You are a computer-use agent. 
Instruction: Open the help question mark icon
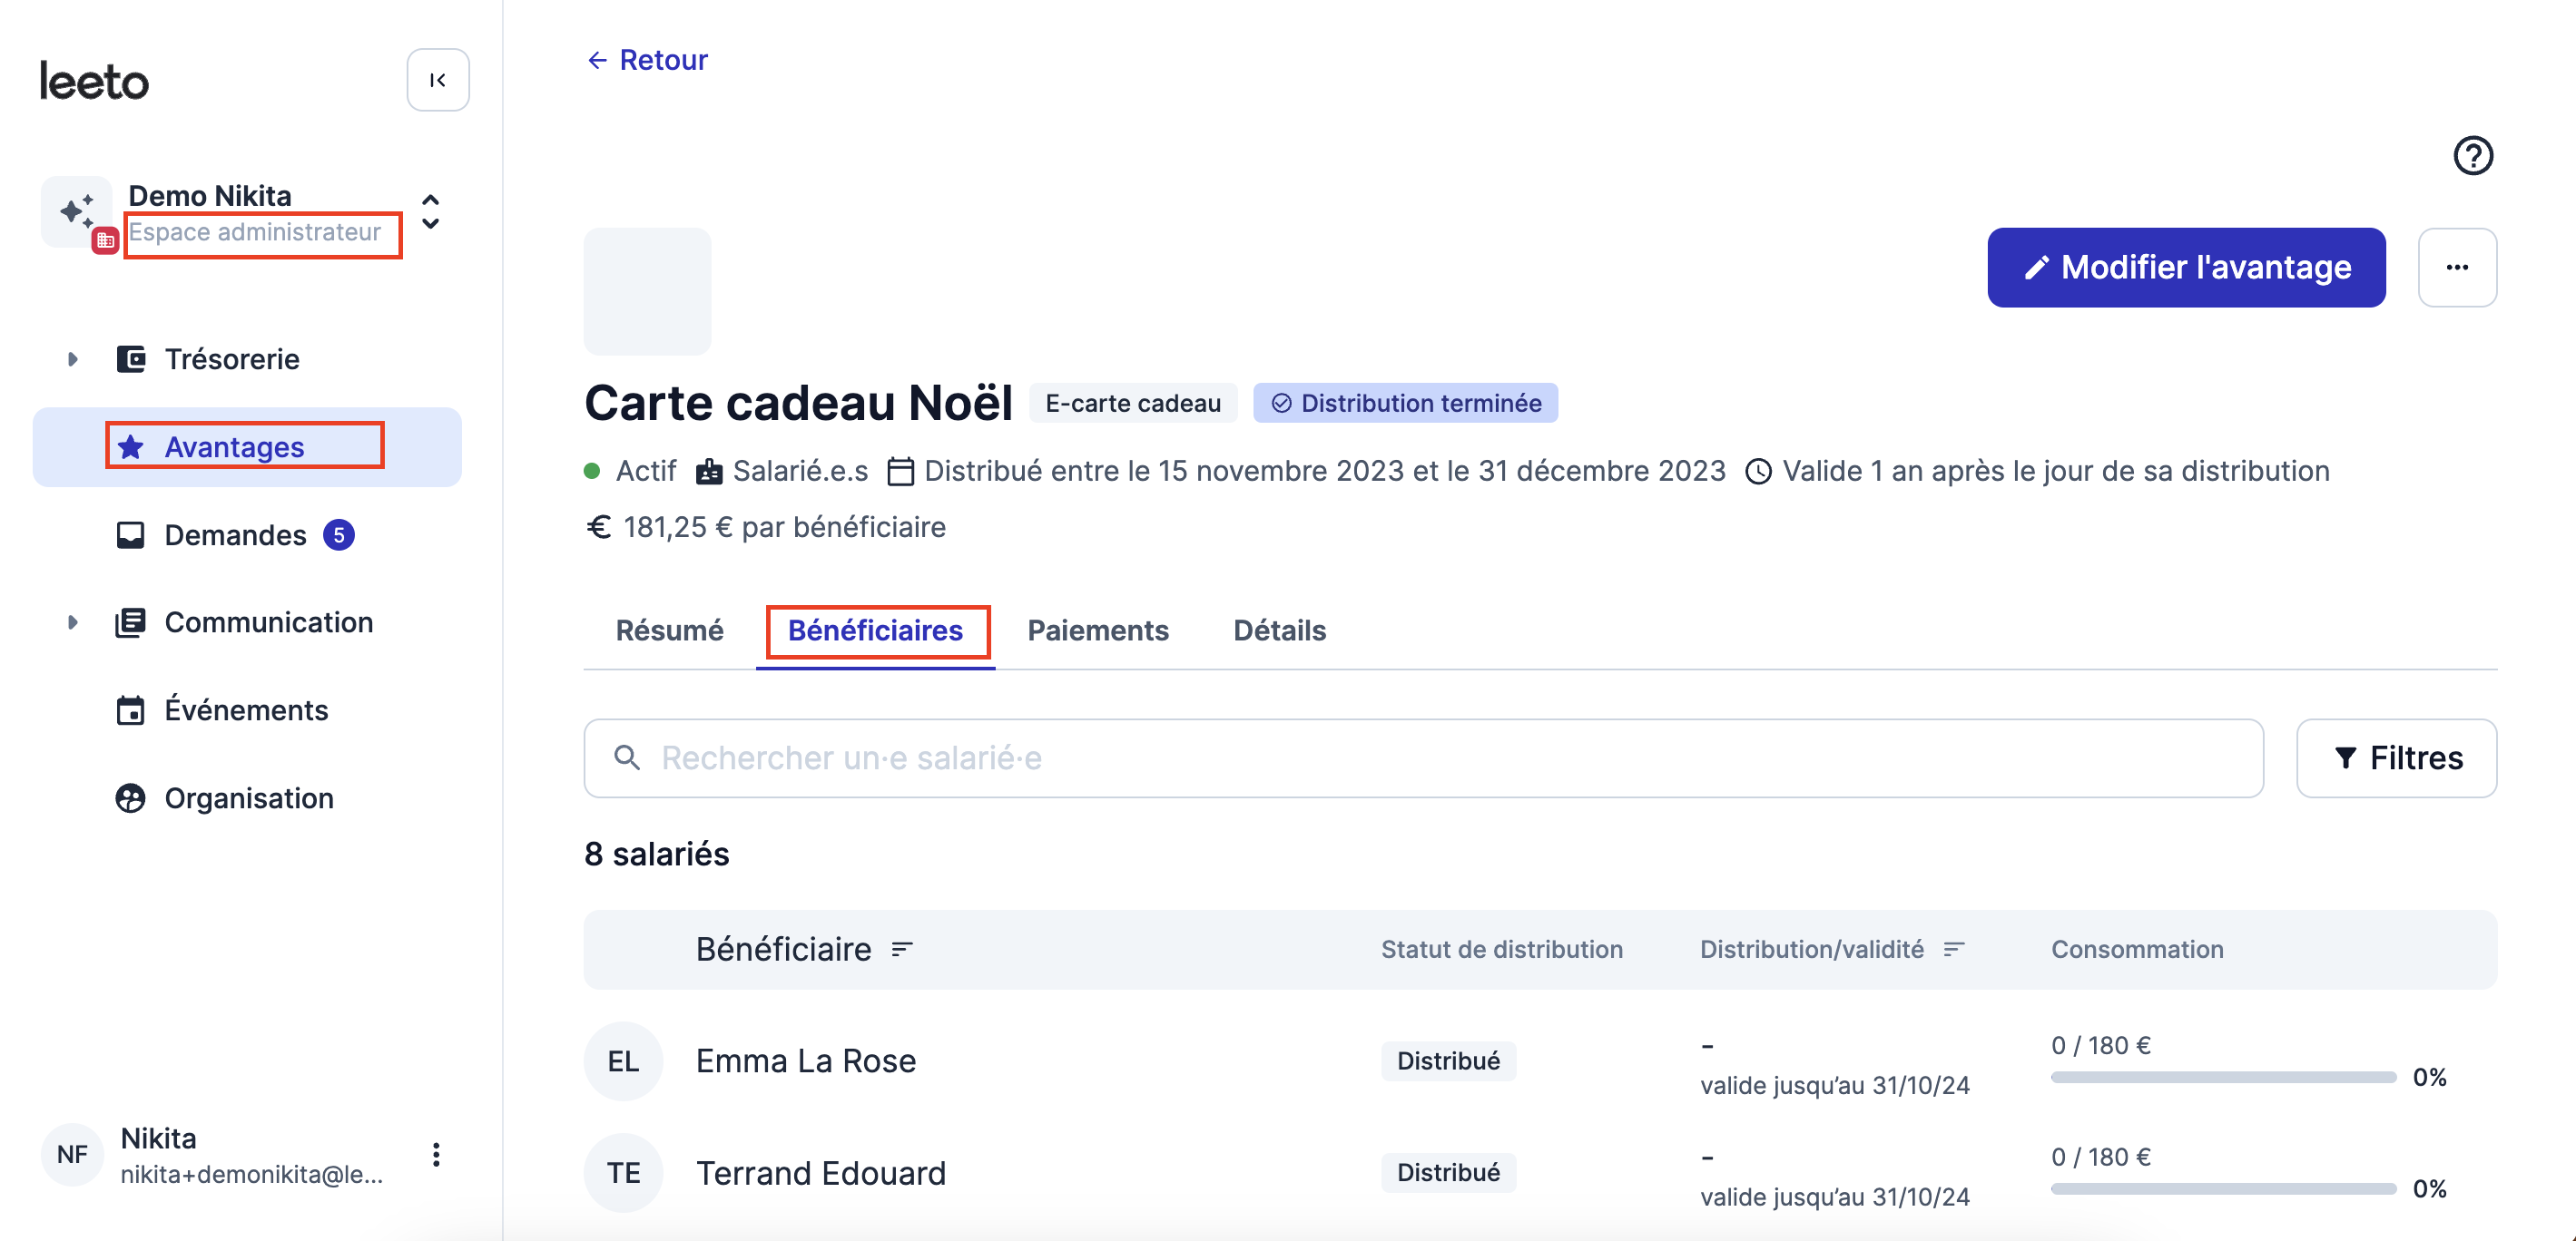pos(2473,155)
